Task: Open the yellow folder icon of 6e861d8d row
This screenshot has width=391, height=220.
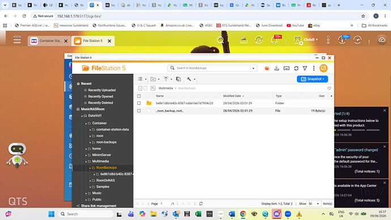Action: pyautogui.click(x=149, y=103)
